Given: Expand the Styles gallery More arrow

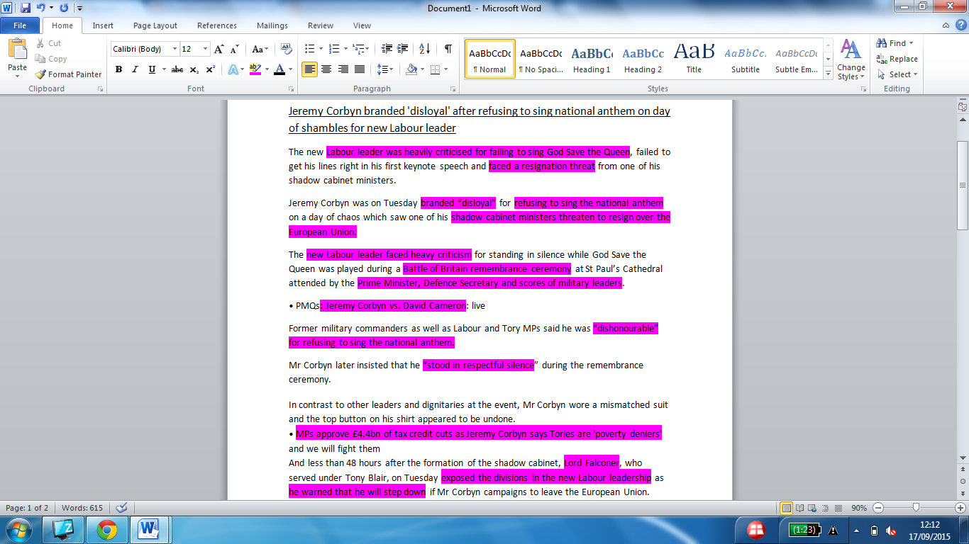Looking at the screenshot, I should click(x=828, y=73).
